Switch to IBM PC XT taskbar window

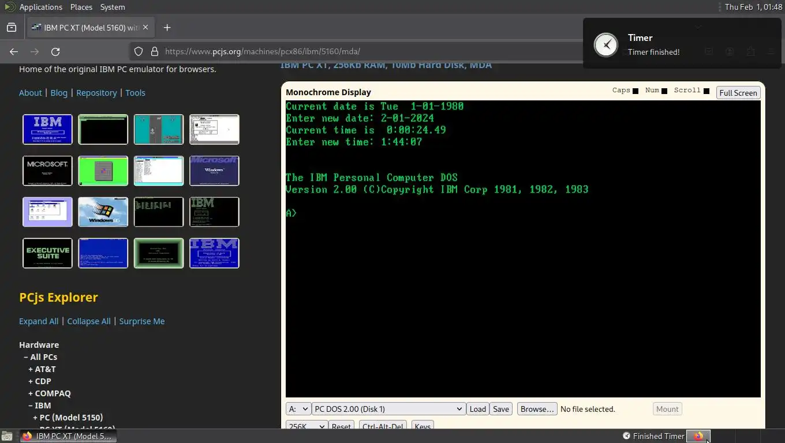pos(68,436)
